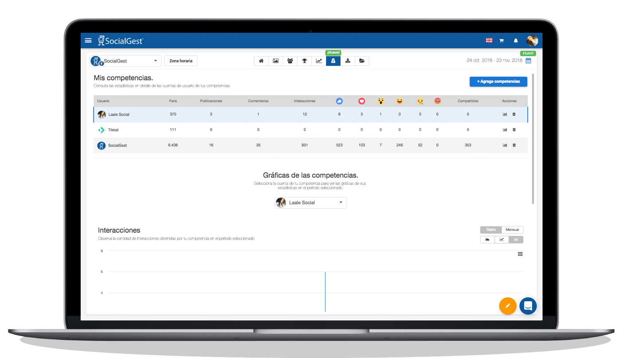View statistics chart icon for Laale Social
The height and width of the screenshot is (358, 625).
coord(505,114)
